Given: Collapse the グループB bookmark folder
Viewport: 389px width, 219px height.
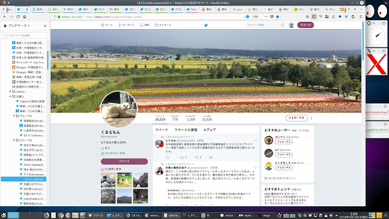Looking at the screenshot, I should tap(14, 141).
